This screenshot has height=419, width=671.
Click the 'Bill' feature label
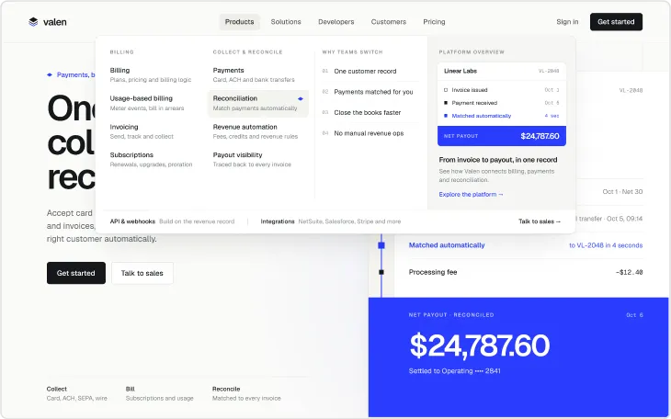coord(131,389)
